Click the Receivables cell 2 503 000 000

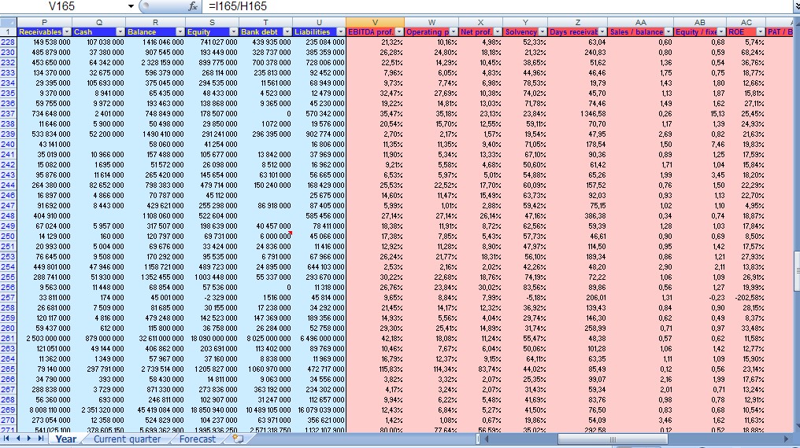pyautogui.click(x=44, y=339)
